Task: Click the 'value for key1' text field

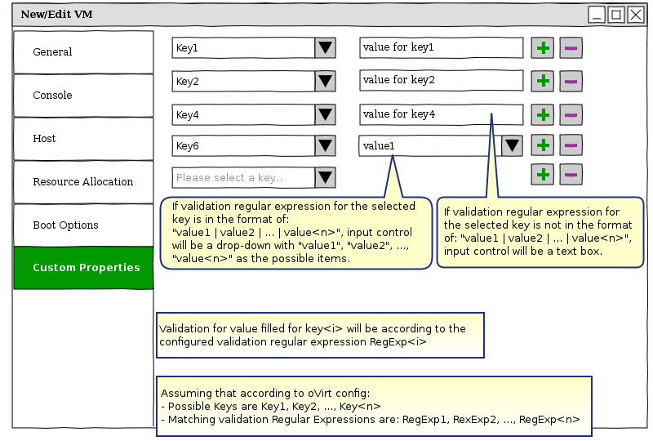Action: (x=441, y=48)
